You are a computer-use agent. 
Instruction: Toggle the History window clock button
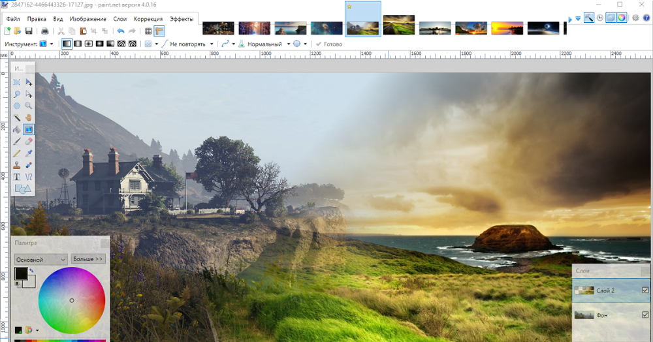599,18
